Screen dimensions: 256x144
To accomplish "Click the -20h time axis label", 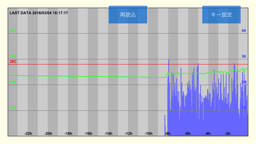I will [48, 133].
